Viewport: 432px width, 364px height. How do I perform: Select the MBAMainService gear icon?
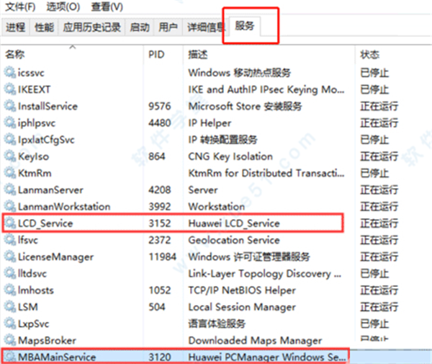pyautogui.click(x=9, y=356)
